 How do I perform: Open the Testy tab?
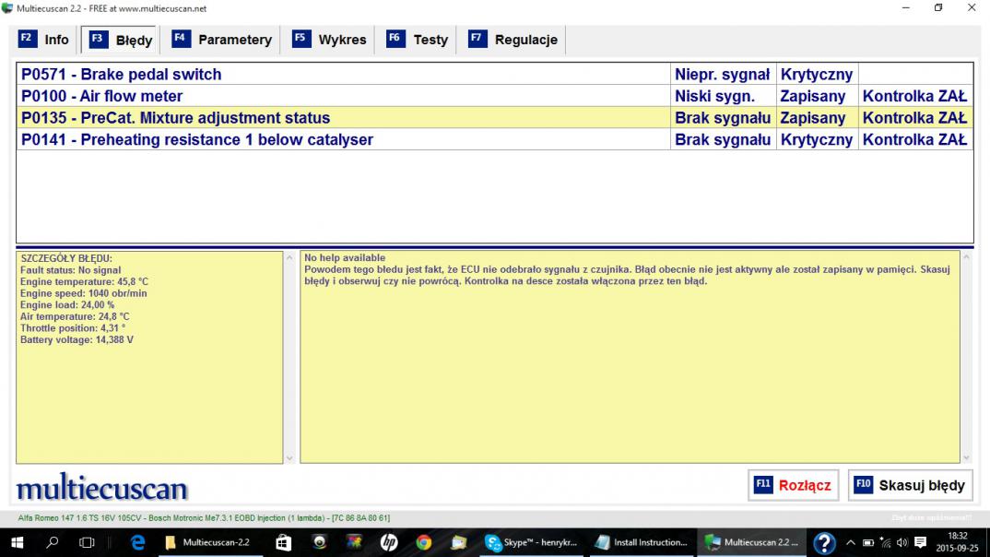pos(417,40)
